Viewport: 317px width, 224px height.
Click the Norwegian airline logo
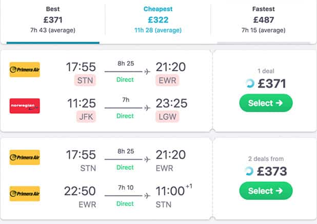pos(25,106)
